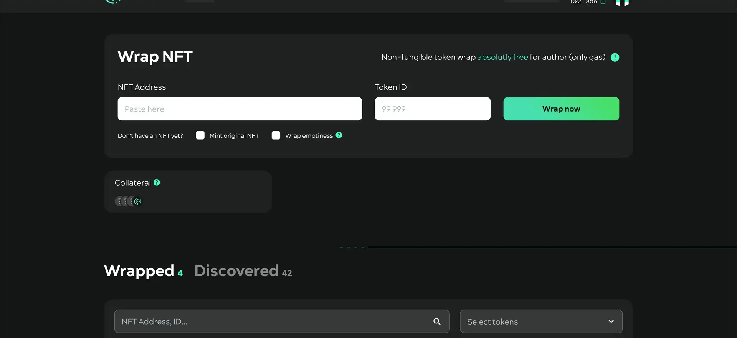Open the Wrap emptiness help tooltip icon
Image resolution: width=737 pixels, height=338 pixels.
click(x=339, y=135)
